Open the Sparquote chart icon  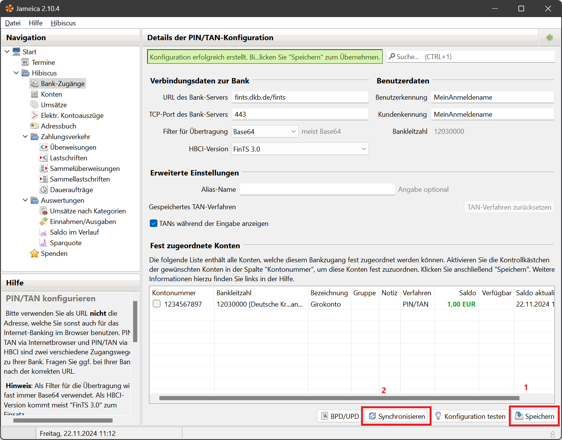click(44, 243)
